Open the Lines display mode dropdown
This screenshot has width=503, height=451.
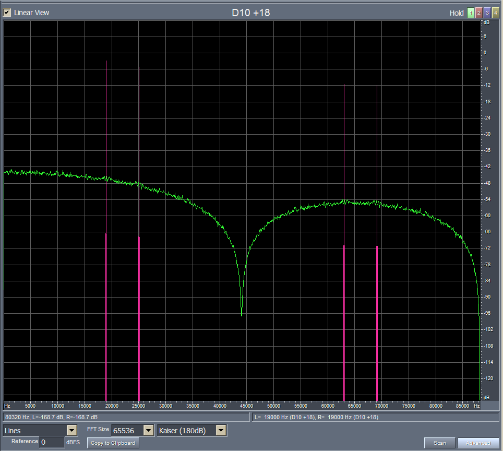(x=71, y=431)
